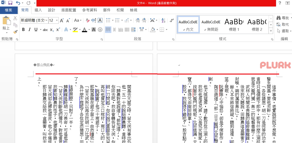Click the Redo arrow icon
The image size is (292, 143).
tap(29, 3)
